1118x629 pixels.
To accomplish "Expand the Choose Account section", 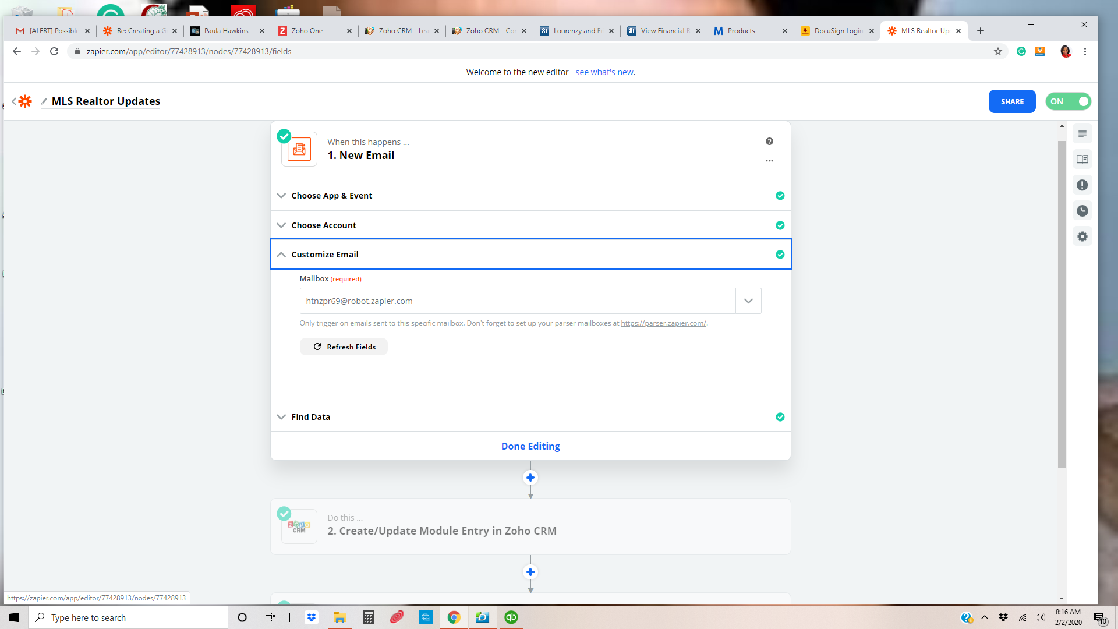I will (x=530, y=225).
